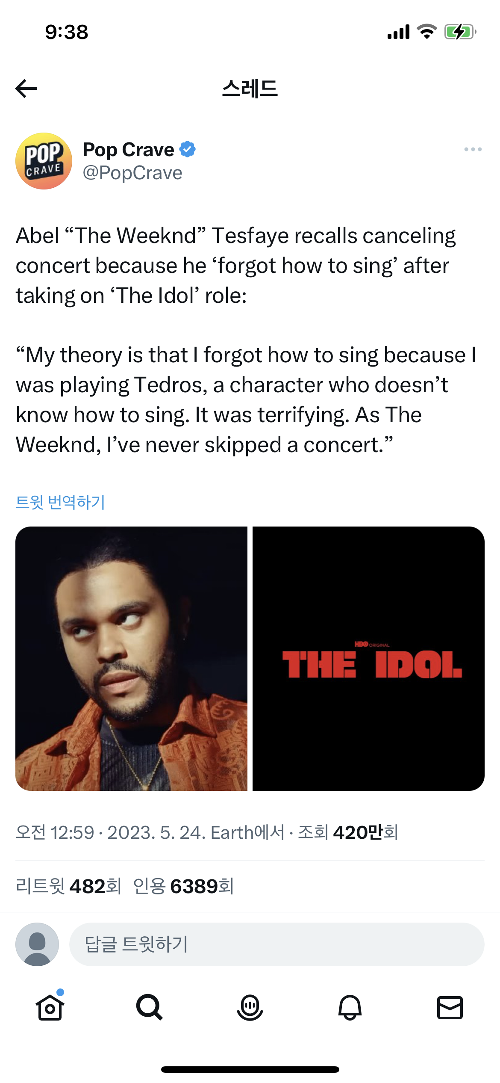Open notifications bell tab
The height and width of the screenshot is (1083, 500).
coord(350,1007)
